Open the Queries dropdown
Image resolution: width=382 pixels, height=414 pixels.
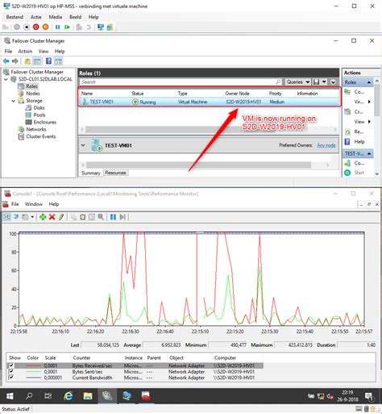(x=297, y=82)
